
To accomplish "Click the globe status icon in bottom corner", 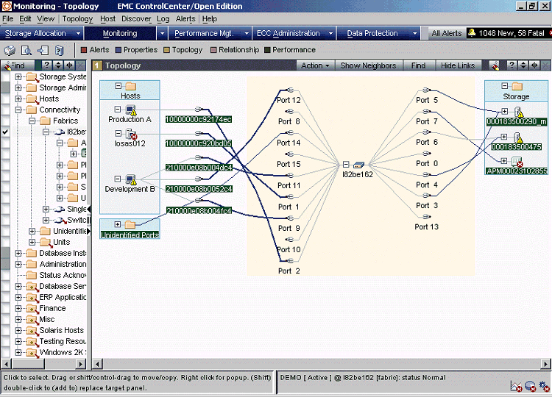I will tap(530, 387).
